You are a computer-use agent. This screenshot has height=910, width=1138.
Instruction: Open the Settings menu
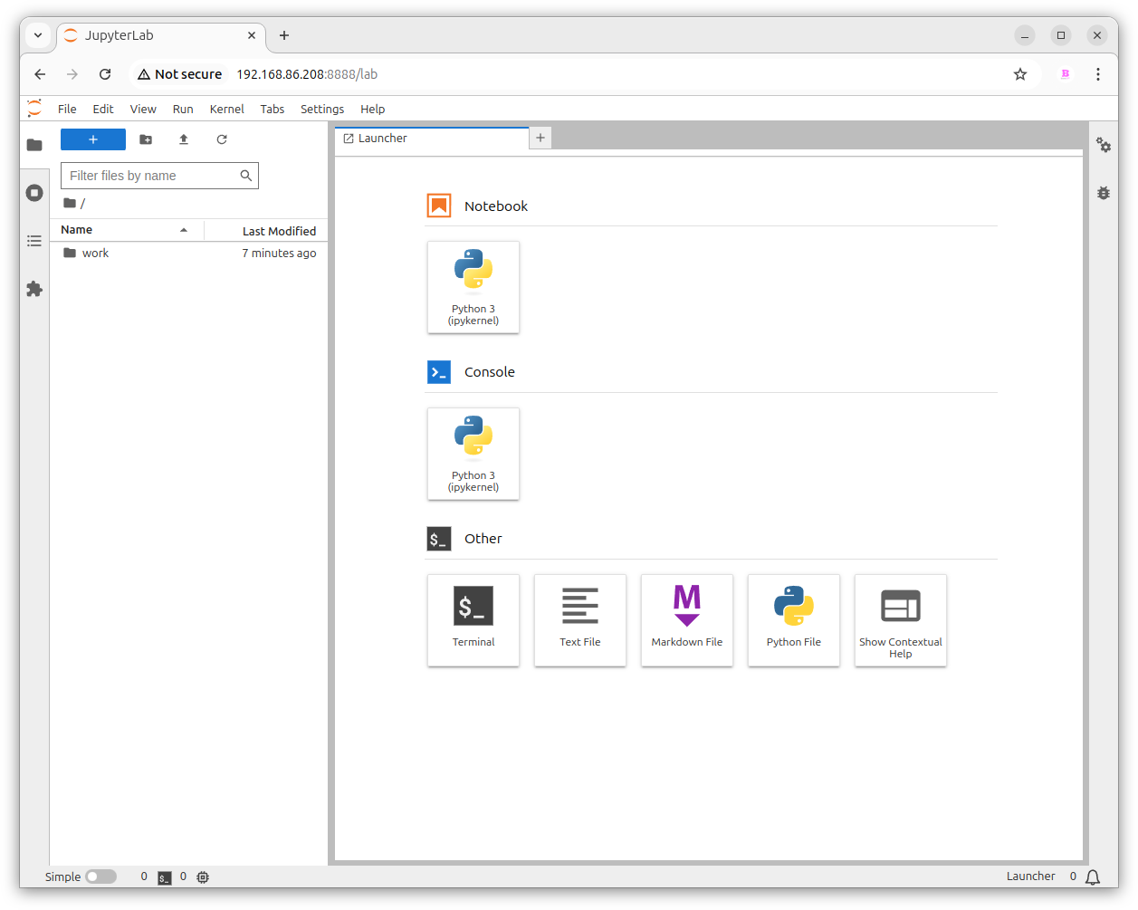322,109
